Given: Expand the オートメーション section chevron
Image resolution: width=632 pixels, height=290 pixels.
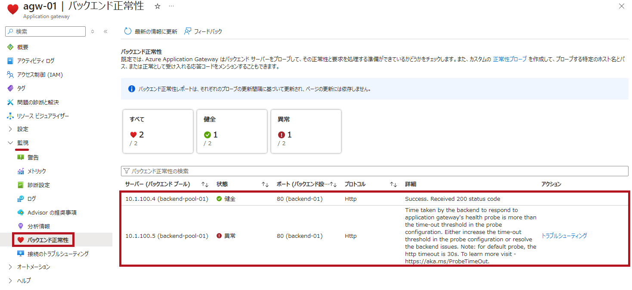Looking at the screenshot, I should tap(10, 267).
